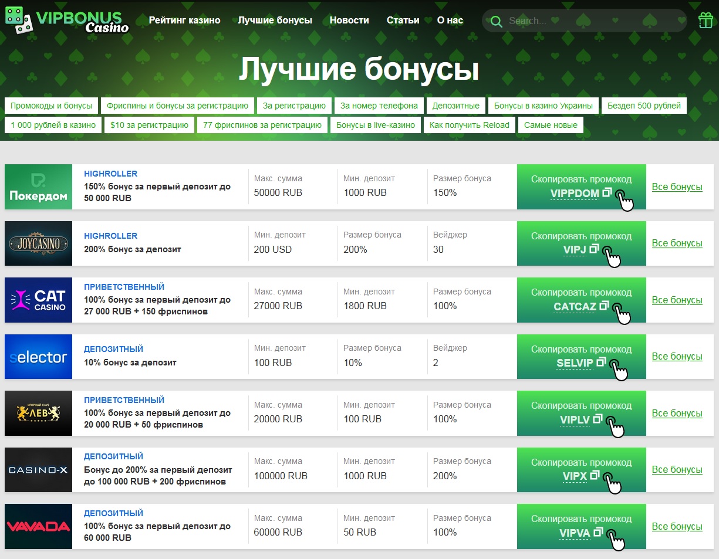Image resolution: width=719 pixels, height=559 pixels.
Task: Open Все бонусы link for Лев
Action: (x=677, y=414)
